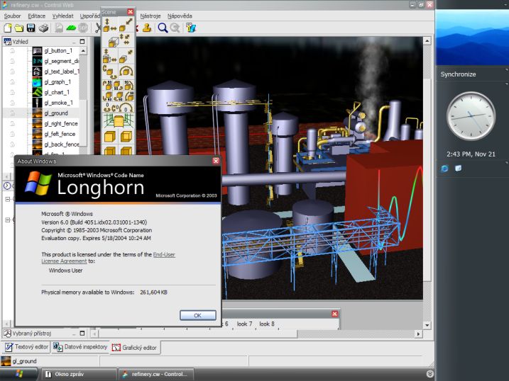Toggle the lock icon beside gl_button_1
The image size is (509, 381).
click(x=12, y=51)
